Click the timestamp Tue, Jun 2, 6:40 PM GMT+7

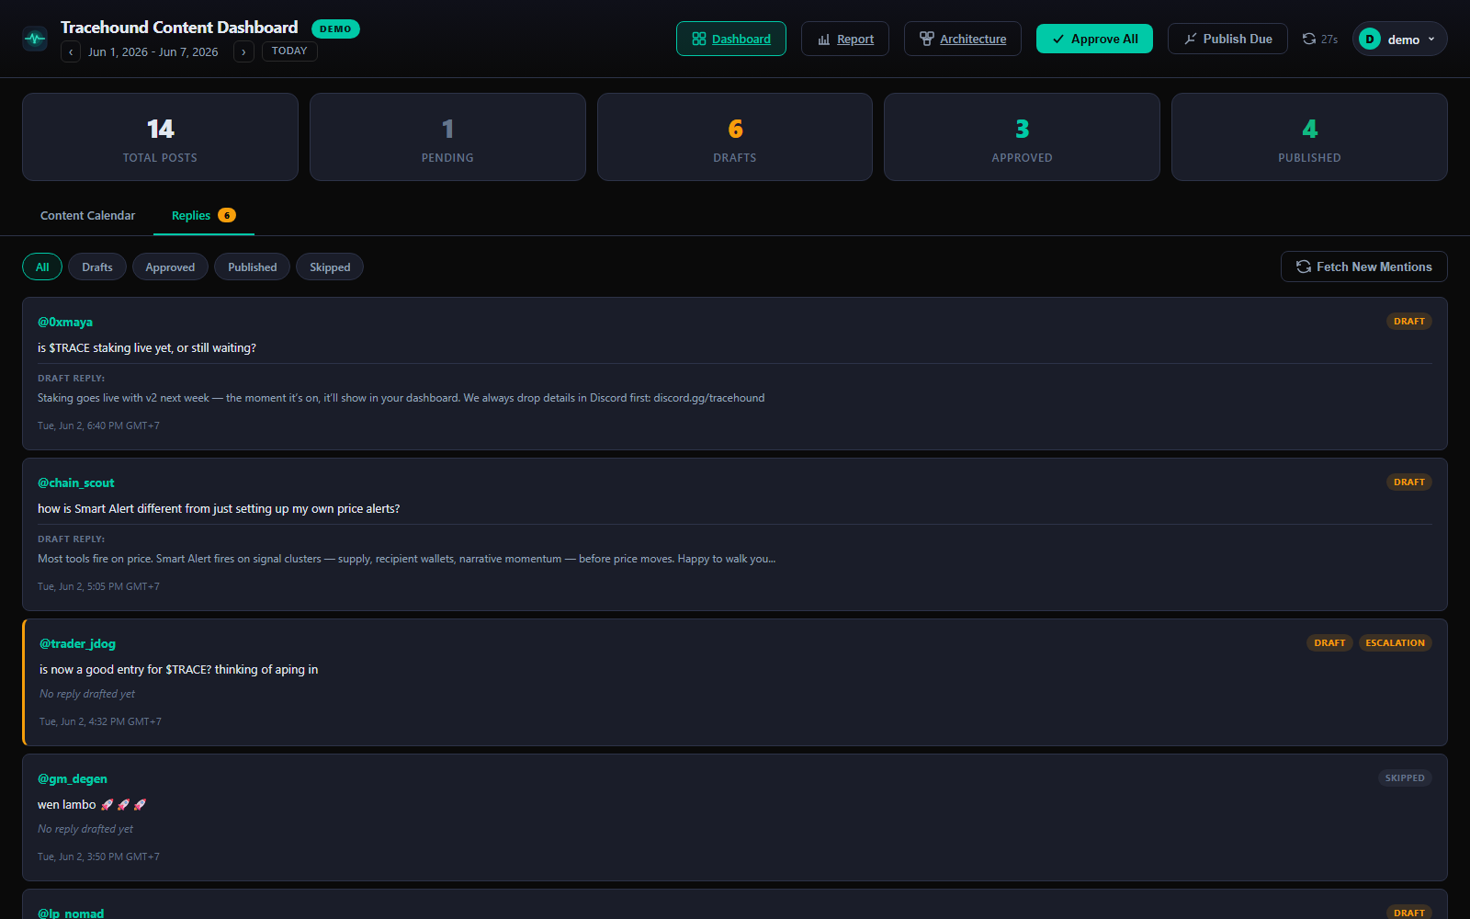coord(98,425)
